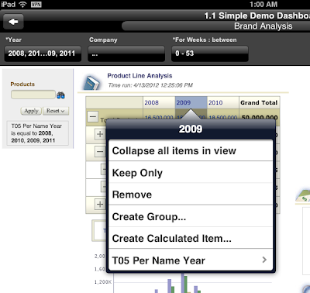Tap the 1.1 Simple Demo Dashboard title

click(257, 16)
